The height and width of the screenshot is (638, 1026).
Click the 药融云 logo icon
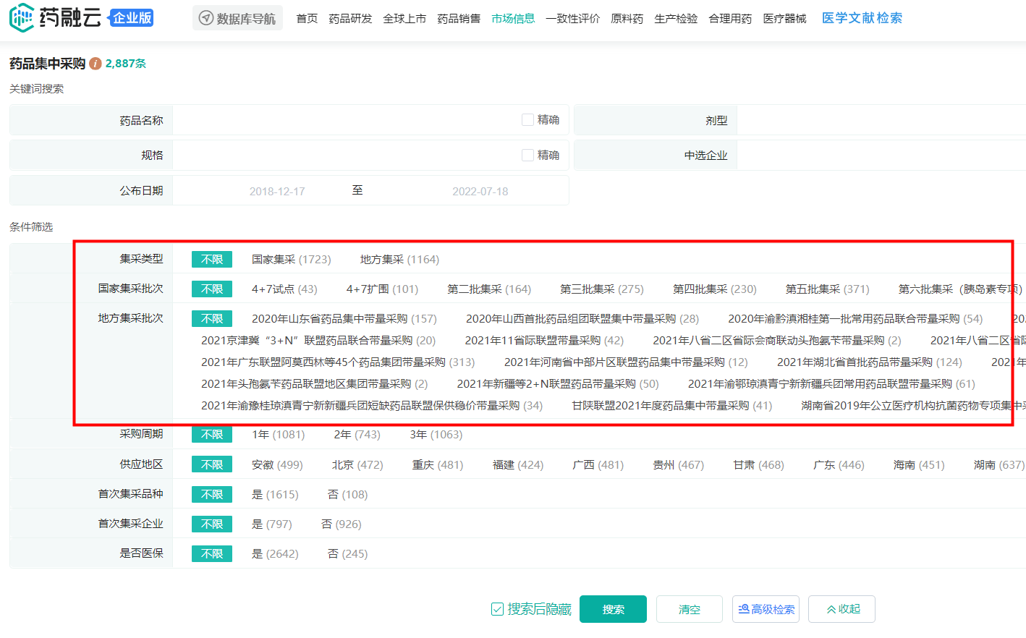point(22,18)
